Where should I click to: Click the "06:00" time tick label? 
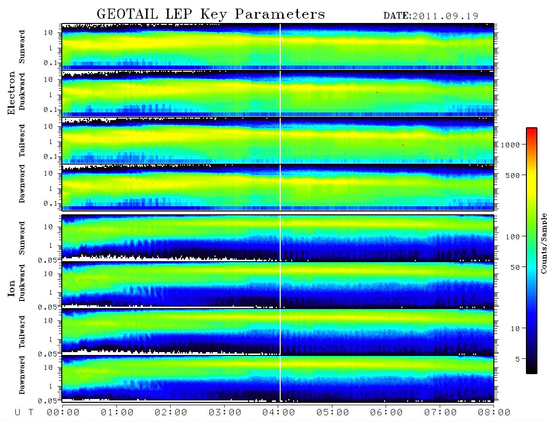(x=386, y=412)
